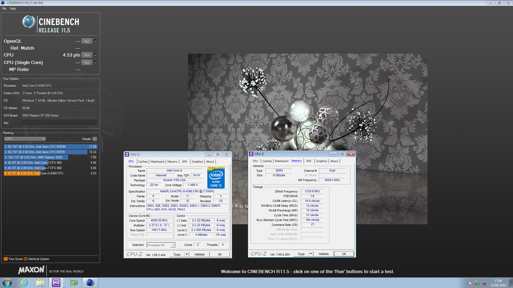Switch to Memory tab in left CPU-Z window

pos(172,162)
